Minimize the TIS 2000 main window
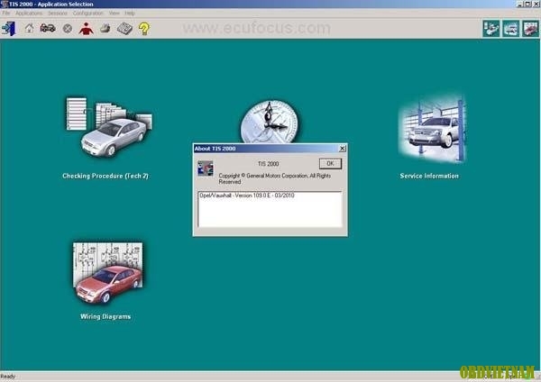 pos(520,4)
